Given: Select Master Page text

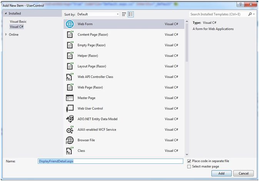Looking at the screenshot, I should (x=86, y=98).
